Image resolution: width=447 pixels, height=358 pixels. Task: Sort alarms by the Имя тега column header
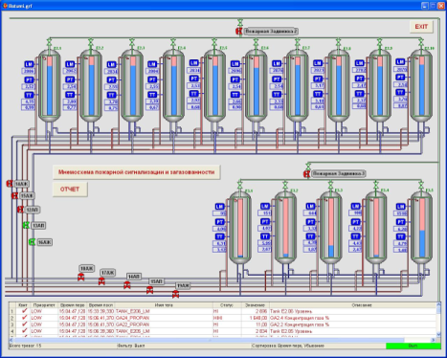click(x=164, y=305)
